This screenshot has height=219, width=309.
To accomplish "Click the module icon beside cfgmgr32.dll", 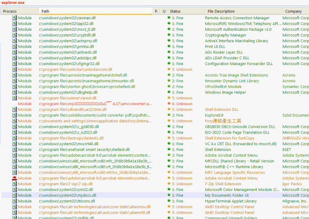I will [x=14, y=64].
